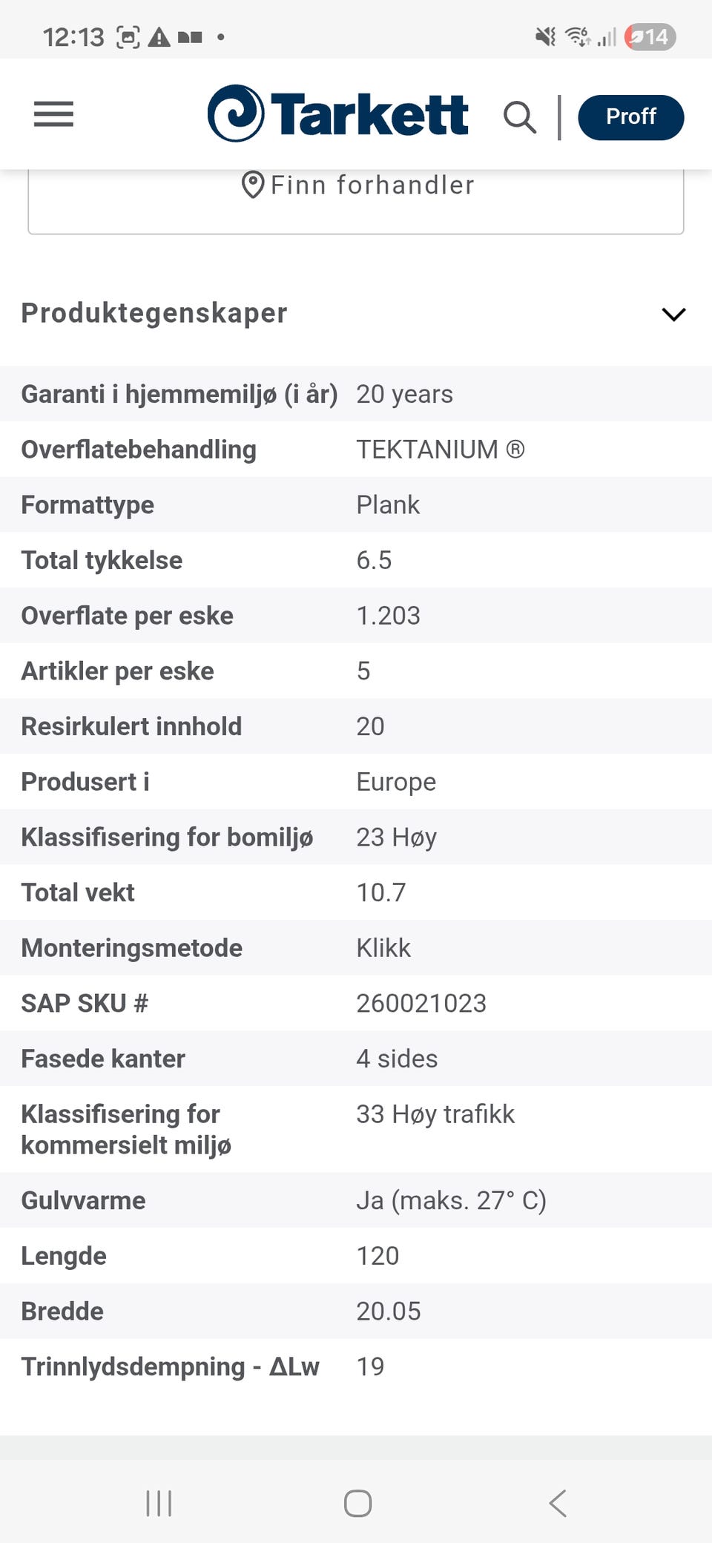Tap the Trinnlydsdempning ΔLw row
This screenshot has height=1543, width=712.
[356, 1366]
